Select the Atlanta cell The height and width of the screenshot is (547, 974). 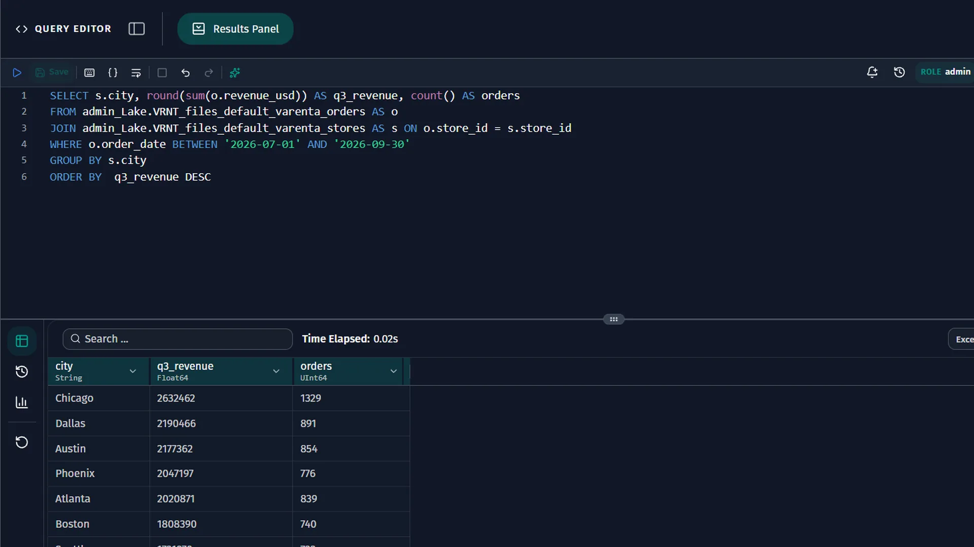99,499
